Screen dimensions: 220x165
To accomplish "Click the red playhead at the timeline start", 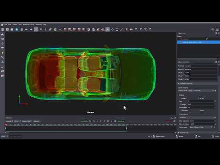I will [6, 125].
